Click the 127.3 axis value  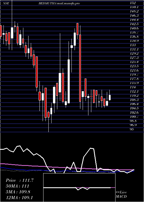134,58
